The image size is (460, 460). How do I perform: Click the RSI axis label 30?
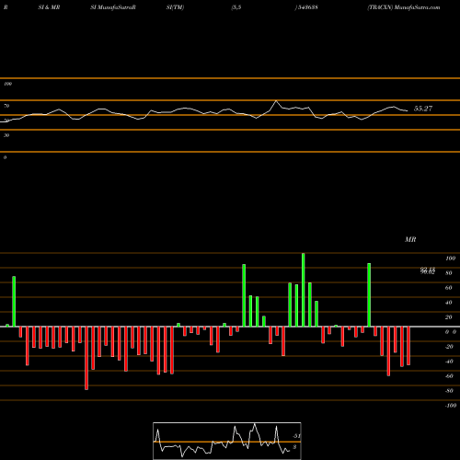(x=6, y=135)
